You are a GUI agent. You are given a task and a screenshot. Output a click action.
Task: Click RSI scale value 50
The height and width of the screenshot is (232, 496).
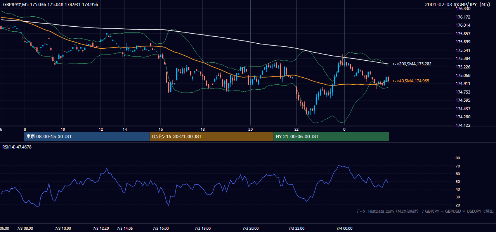(x=458, y=181)
